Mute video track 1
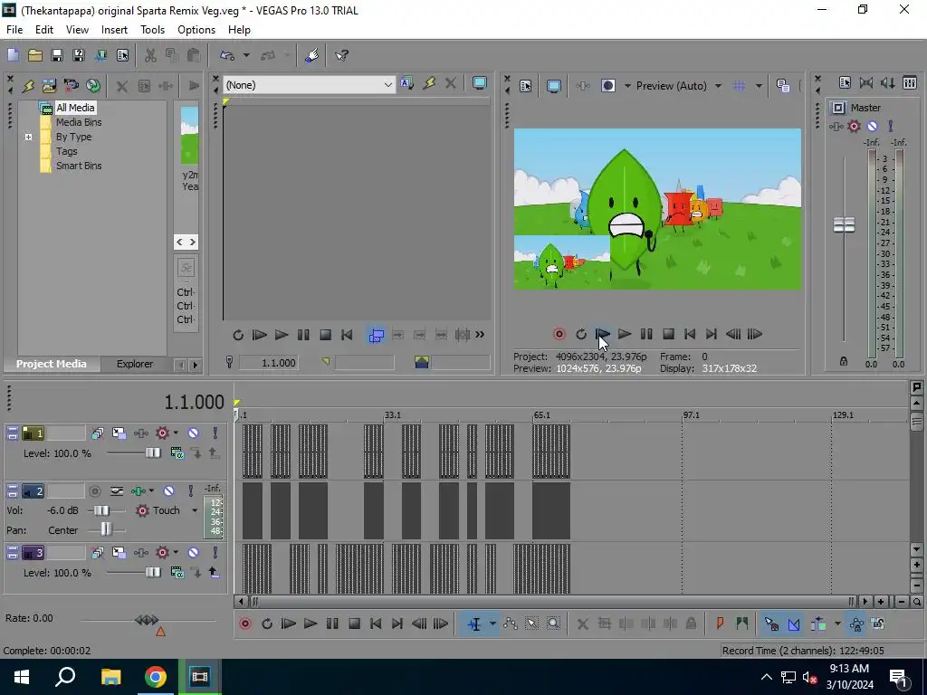This screenshot has width=927, height=695. 194,433
